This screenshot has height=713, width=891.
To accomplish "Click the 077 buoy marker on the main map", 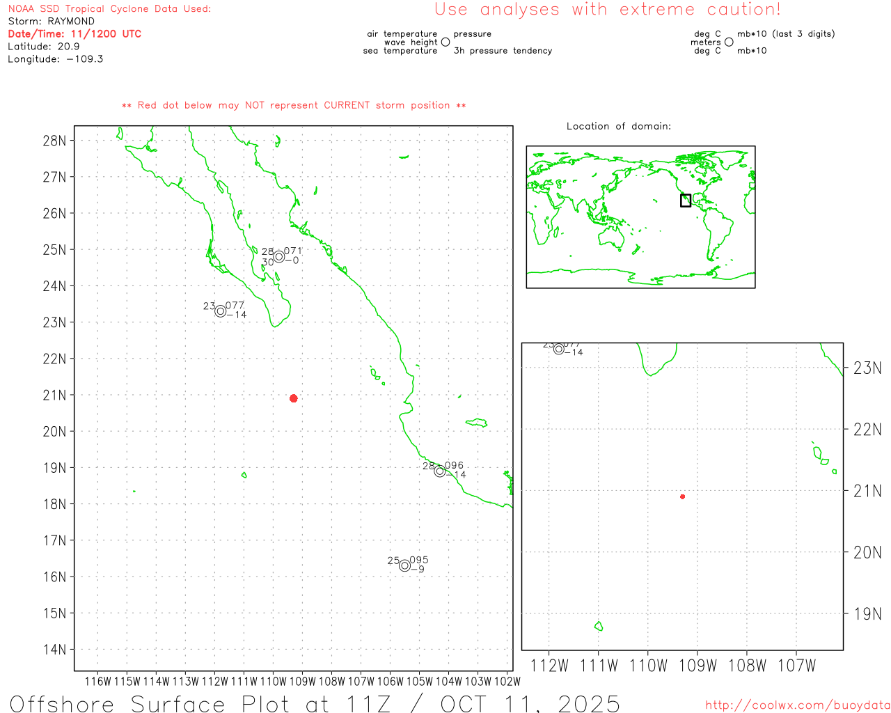I will [221, 311].
